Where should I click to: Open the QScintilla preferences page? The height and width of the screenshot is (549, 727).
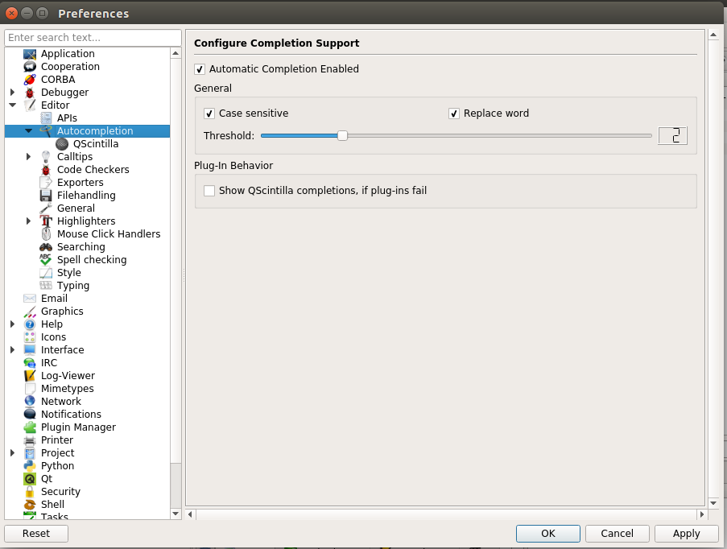pyautogui.click(x=95, y=144)
